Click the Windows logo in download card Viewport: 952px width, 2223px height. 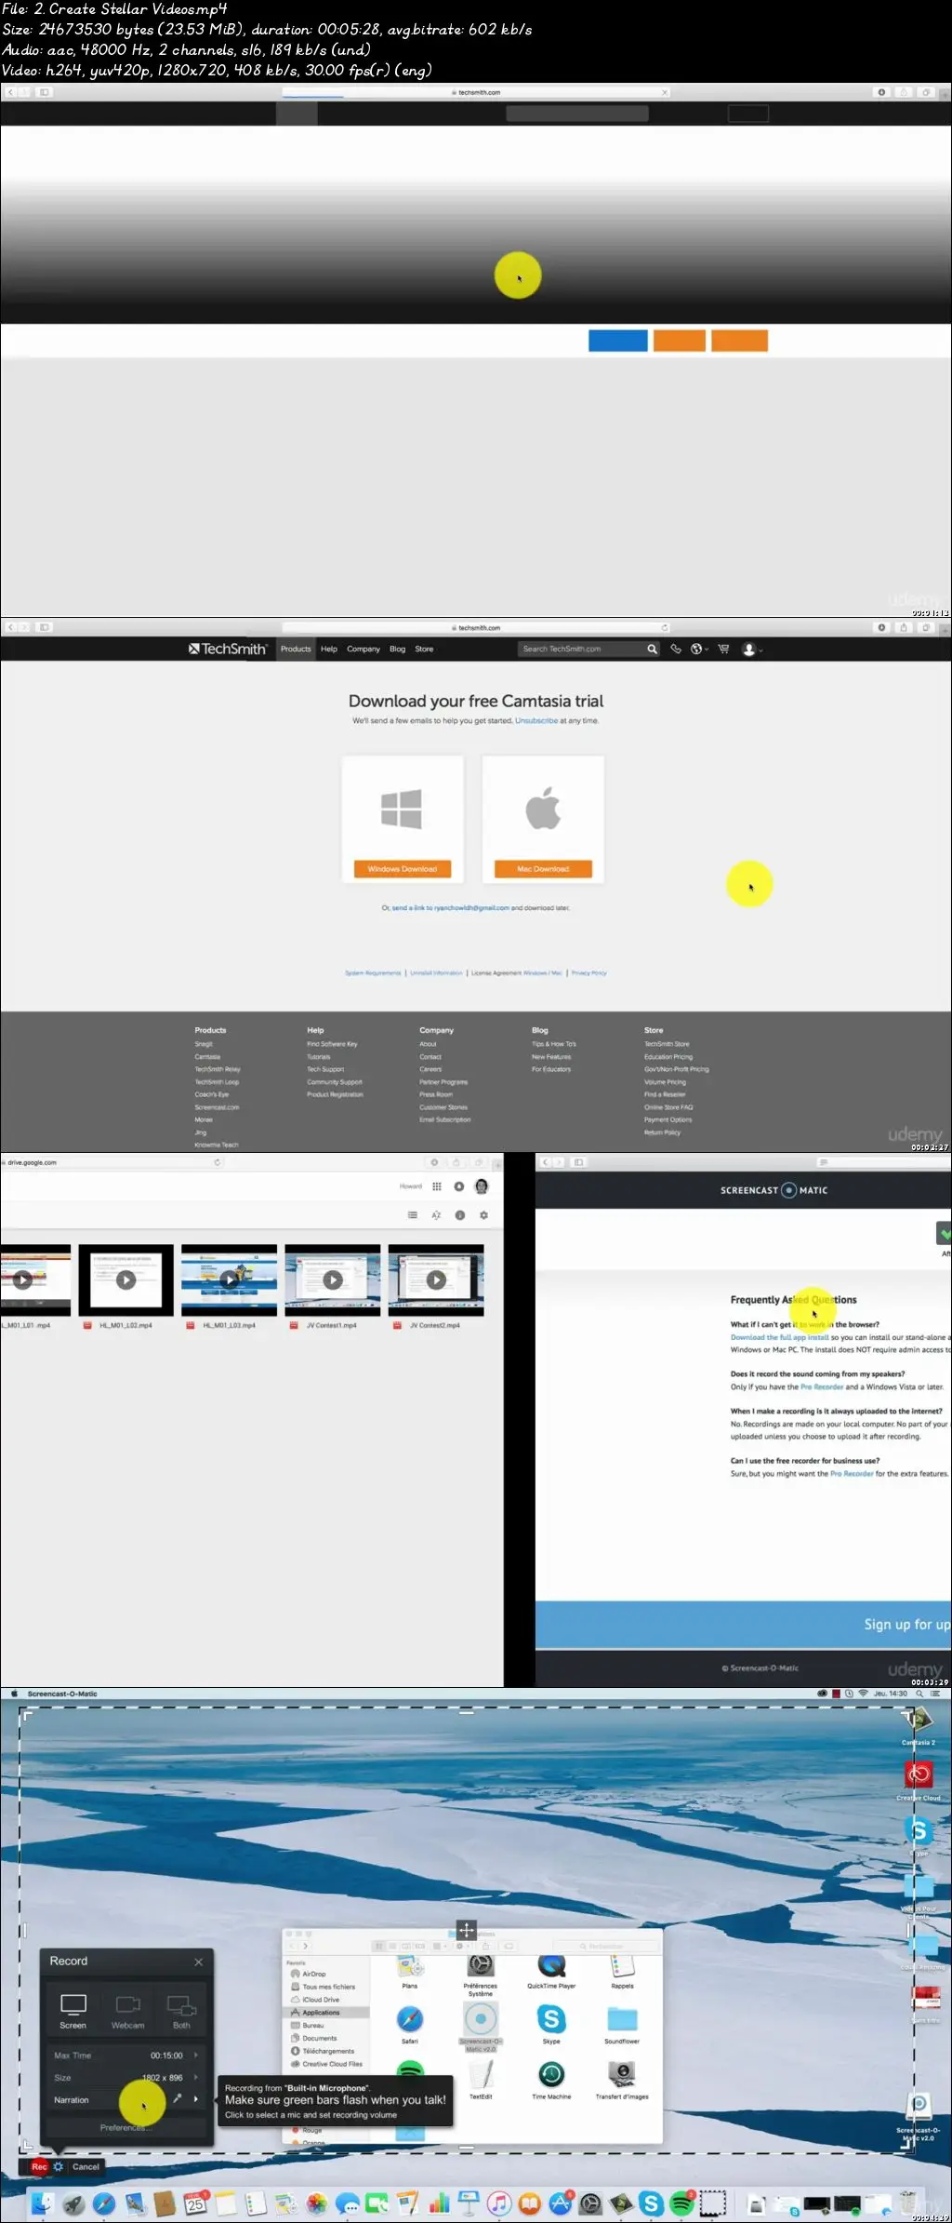(402, 809)
